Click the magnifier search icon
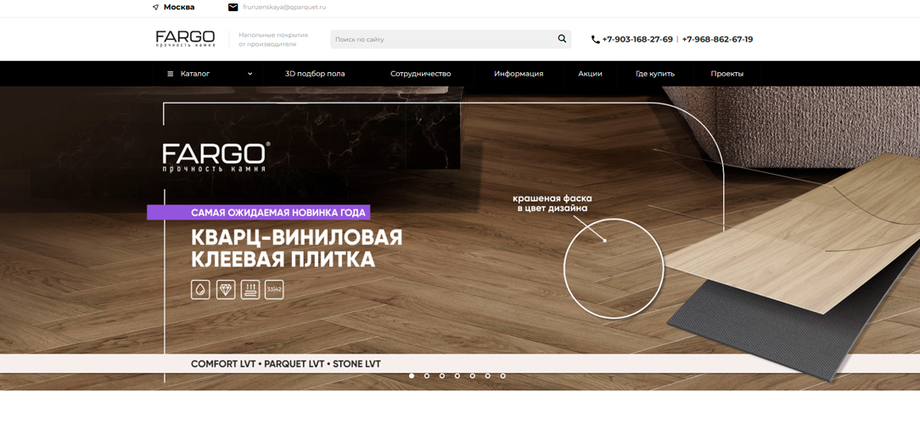 pyautogui.click(x=562, y=39)
